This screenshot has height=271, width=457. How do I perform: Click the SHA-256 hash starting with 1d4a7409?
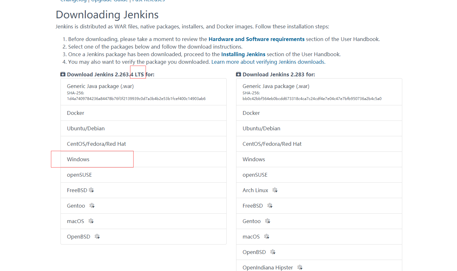point(136,99)
